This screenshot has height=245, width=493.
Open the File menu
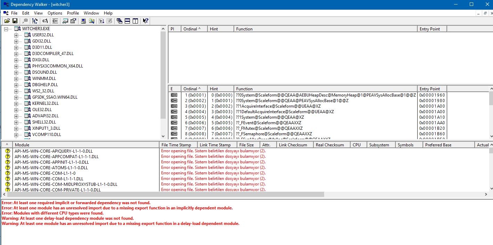click(14, 13)
